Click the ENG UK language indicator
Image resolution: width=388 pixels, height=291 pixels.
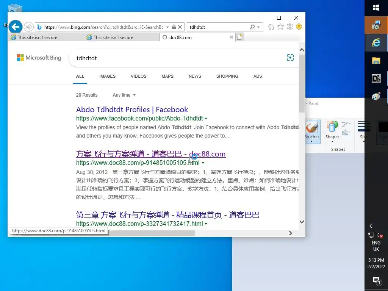point(376,246)
